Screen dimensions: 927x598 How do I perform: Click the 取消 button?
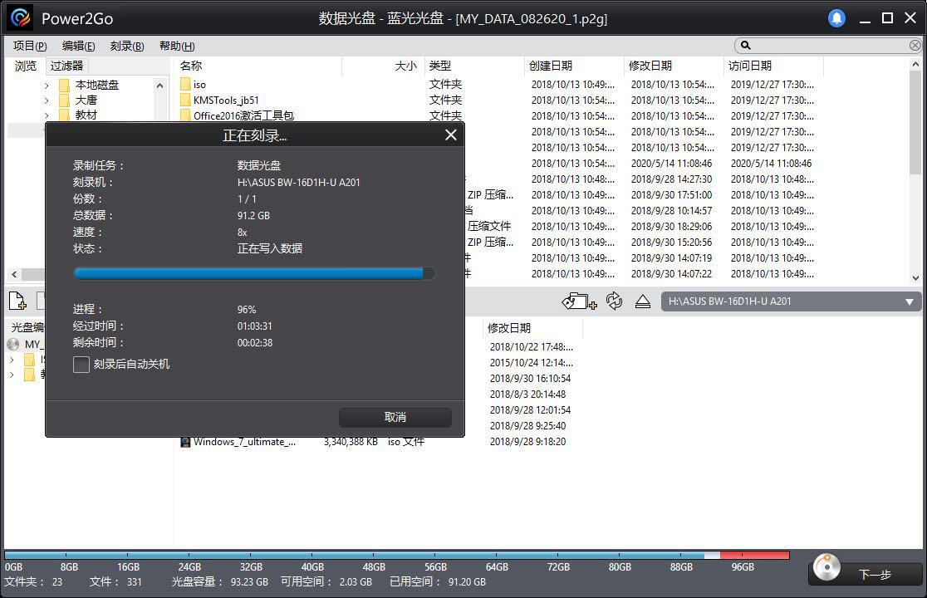pyautogui.click(x=395, y=417)
